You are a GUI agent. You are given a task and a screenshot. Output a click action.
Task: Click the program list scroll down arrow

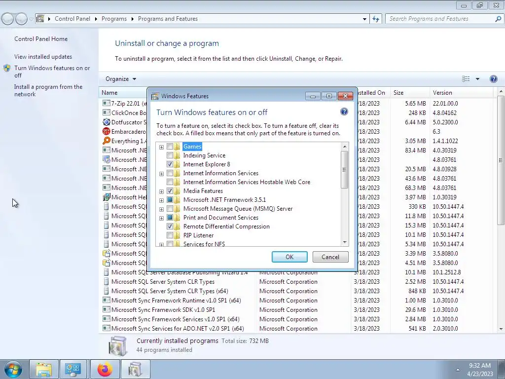click(x=501, y=329)
